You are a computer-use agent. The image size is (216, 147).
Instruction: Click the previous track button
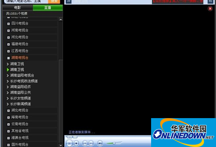tap(85, 143)
